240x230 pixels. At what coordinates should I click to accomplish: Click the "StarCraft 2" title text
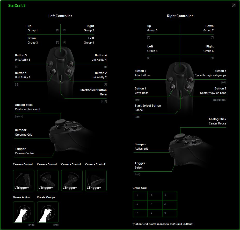pyautogui.click(x=17, y=5)
